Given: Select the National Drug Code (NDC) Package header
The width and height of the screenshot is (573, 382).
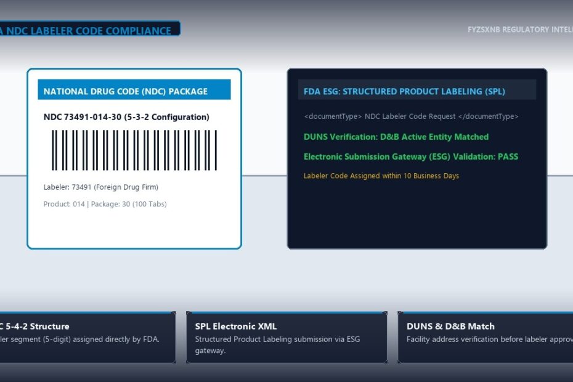Looking at the screenshot, I should click(134, 89).
